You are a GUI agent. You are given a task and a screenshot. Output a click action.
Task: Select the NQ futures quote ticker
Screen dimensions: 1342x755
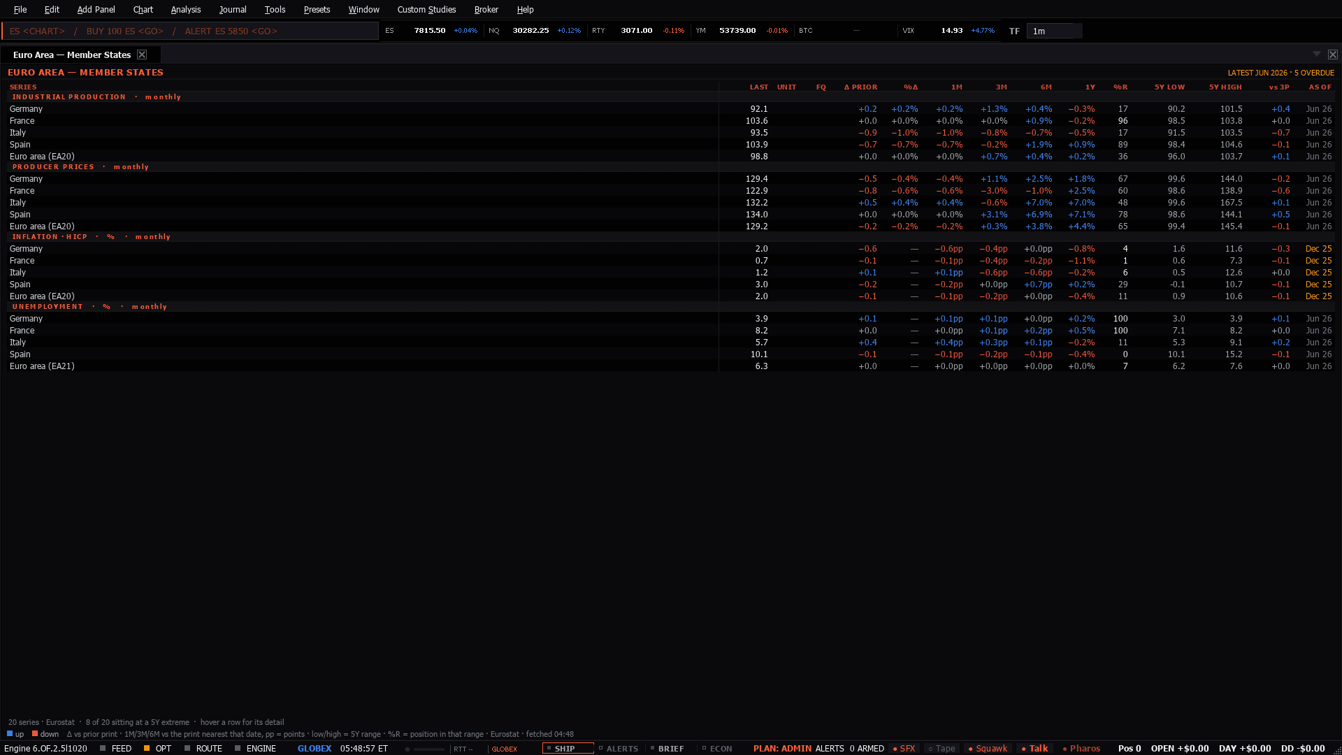(x=535, y=31)
